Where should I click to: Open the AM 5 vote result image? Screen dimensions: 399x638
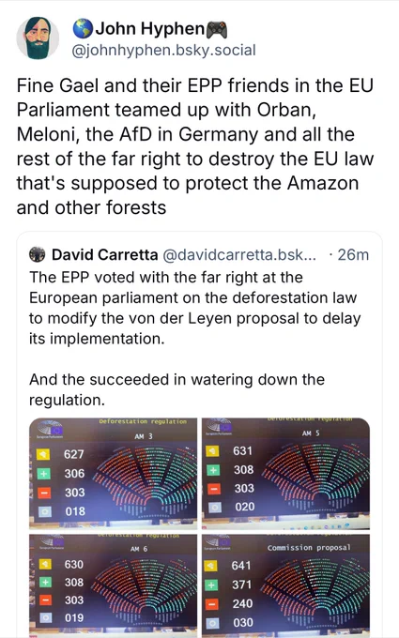(x=285, y=474)
